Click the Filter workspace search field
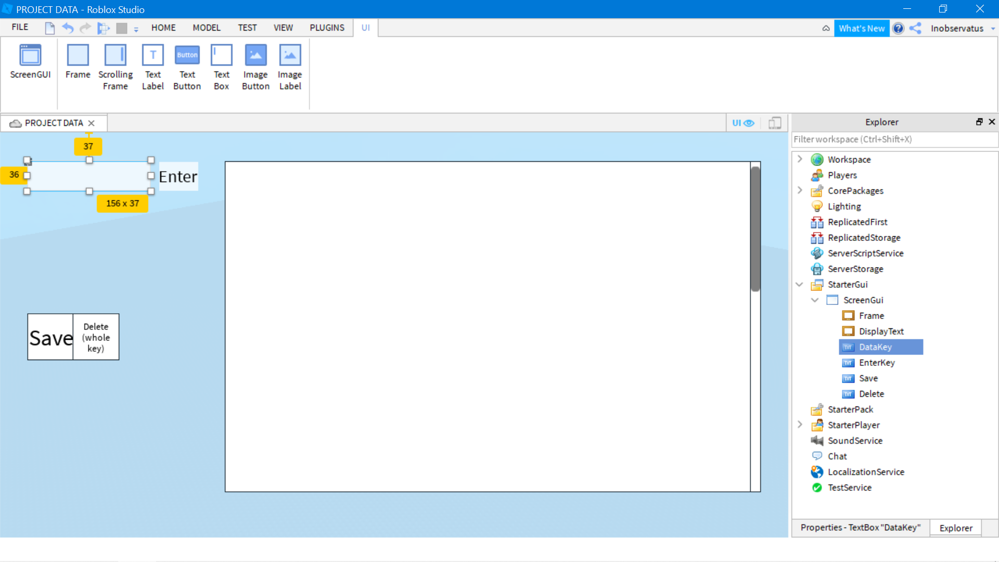 coord(894,139)
